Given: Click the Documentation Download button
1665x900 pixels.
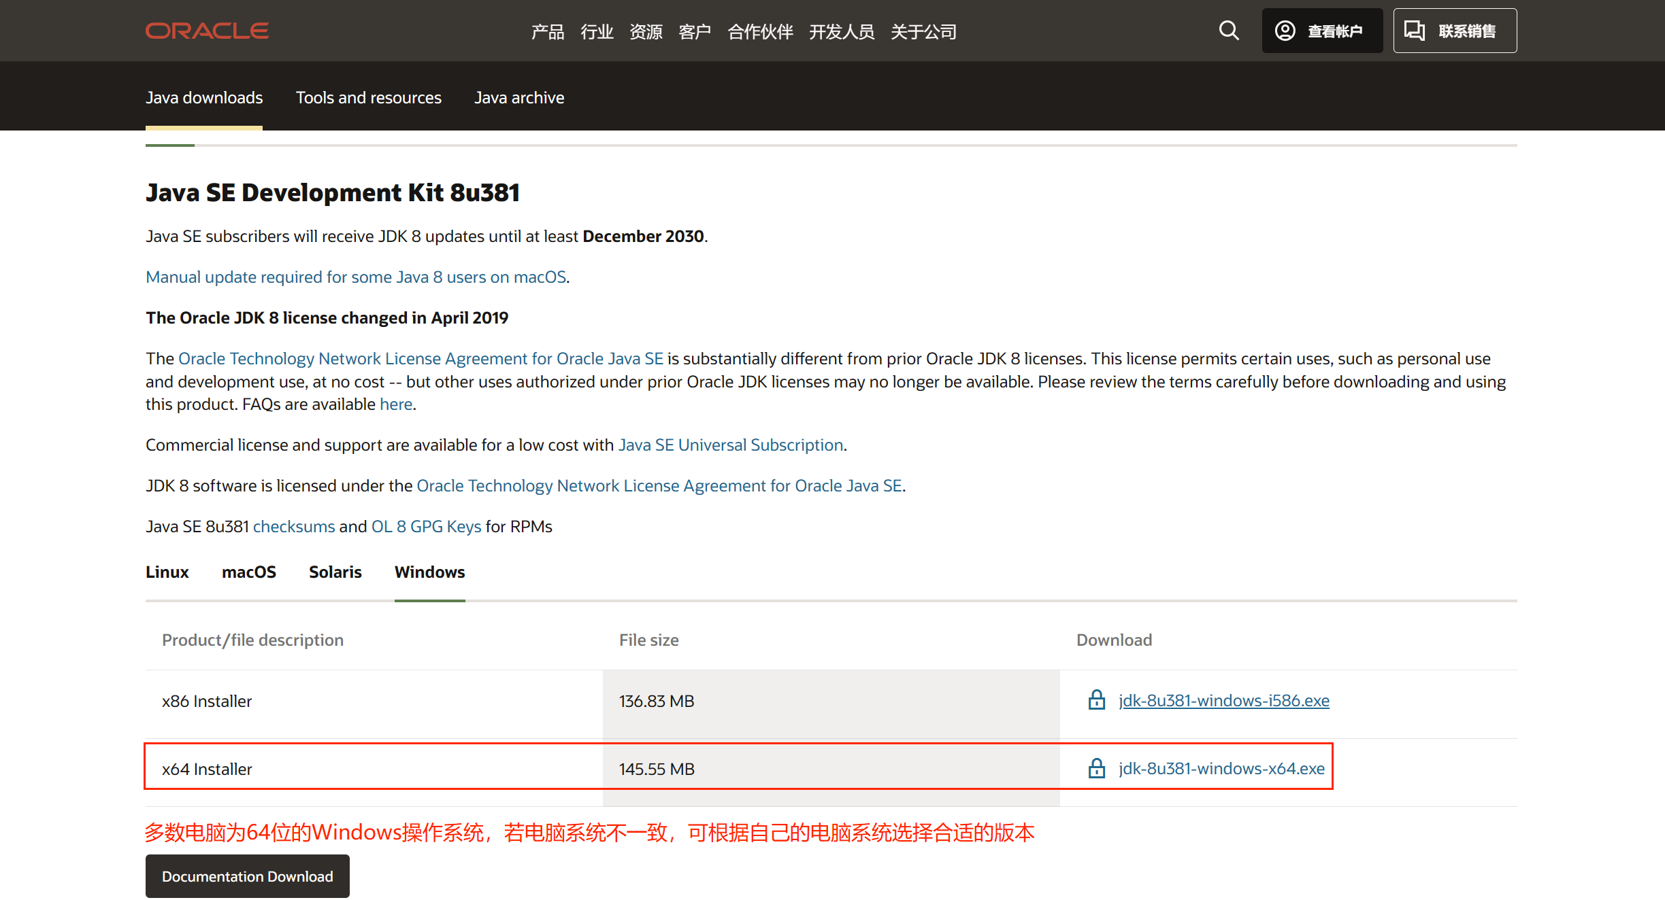Looking at the screenshot, I should tap(247, 876).
